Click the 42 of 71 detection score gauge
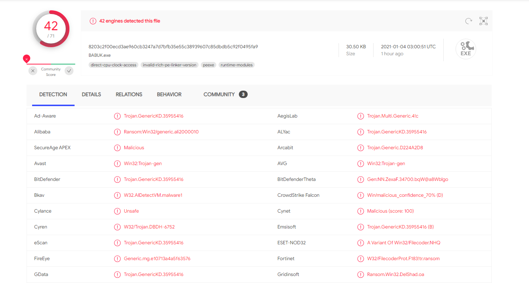The height and width of the screenshot is (283, 529). click(51, 29)
